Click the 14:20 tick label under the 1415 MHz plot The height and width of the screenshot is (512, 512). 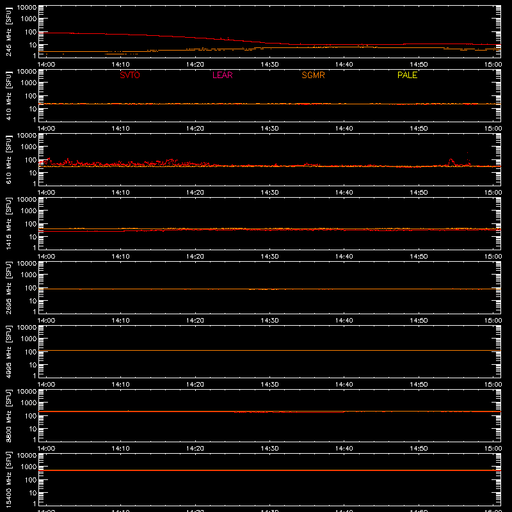tap(195, 257)
